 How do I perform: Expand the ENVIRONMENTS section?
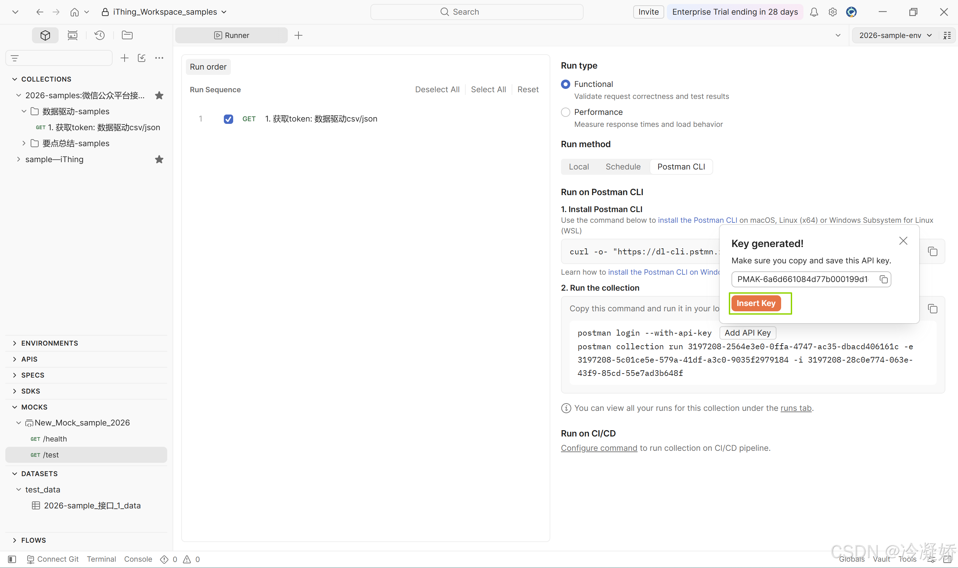[15, 343]
